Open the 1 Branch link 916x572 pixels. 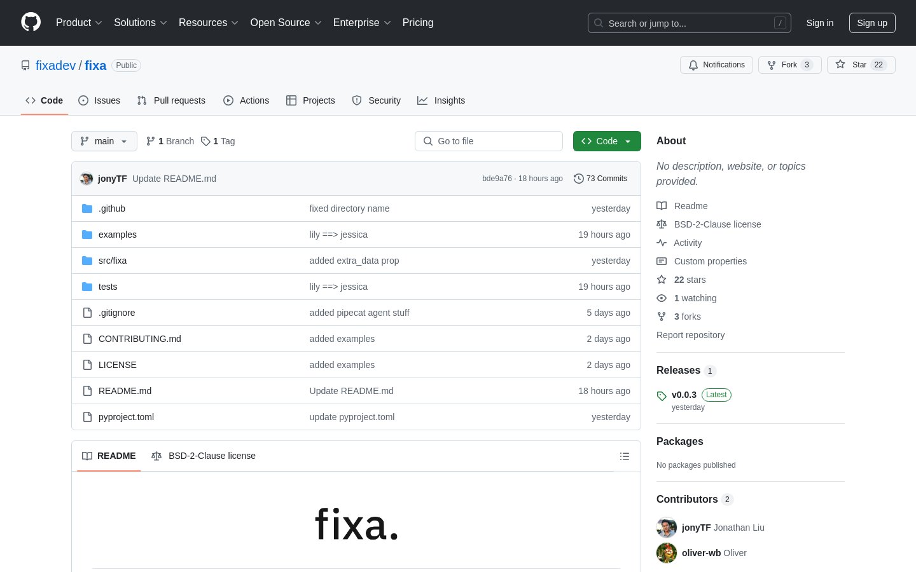pyautogui.click(x=170, y=141)
